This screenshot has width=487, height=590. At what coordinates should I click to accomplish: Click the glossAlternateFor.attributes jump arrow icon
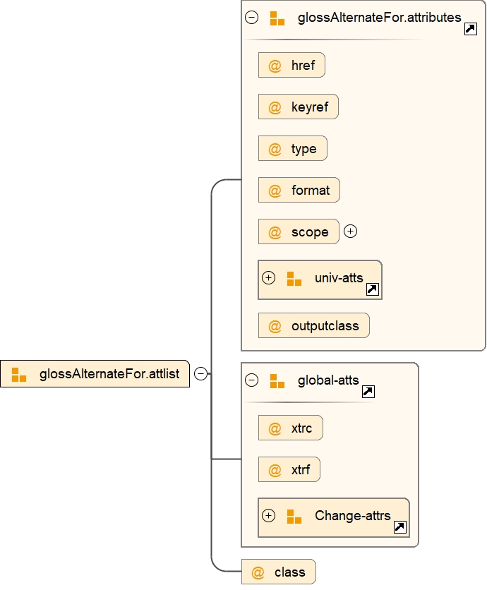(471, 29)
